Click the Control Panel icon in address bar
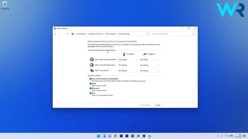Viewport: 248px width, 139px height. [72, 34]
